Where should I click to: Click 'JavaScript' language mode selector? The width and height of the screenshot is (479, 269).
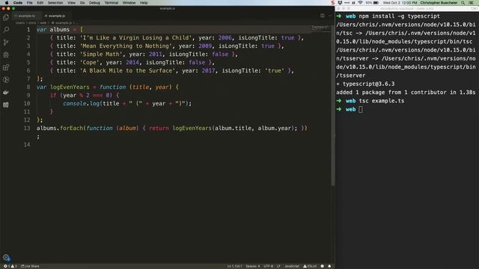click(292, 266)
